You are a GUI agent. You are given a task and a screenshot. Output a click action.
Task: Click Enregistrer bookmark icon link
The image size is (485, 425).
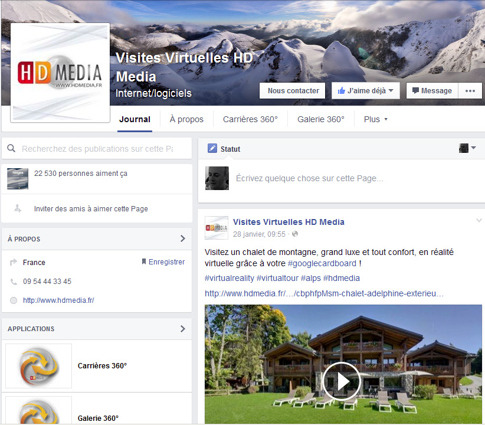tap(163, 262)
